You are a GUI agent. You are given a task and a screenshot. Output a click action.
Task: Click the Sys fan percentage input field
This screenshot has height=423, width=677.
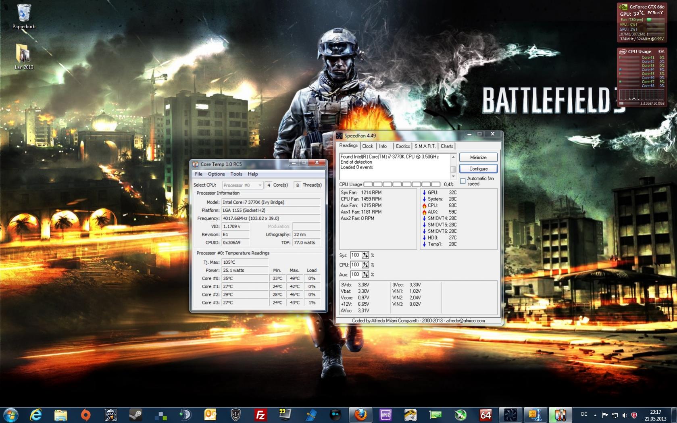pyautogui.click(x=356, y=255)
